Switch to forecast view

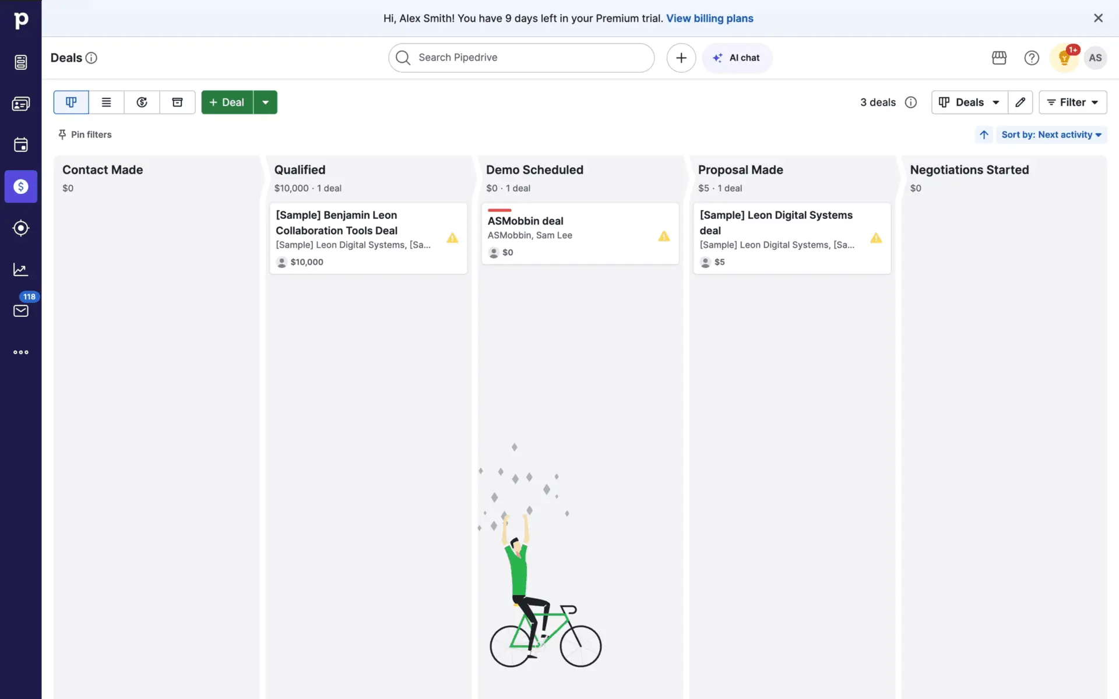tap(142, 103)
